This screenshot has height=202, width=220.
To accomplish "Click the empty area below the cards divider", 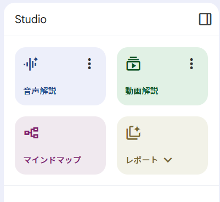I will point(111,194).
